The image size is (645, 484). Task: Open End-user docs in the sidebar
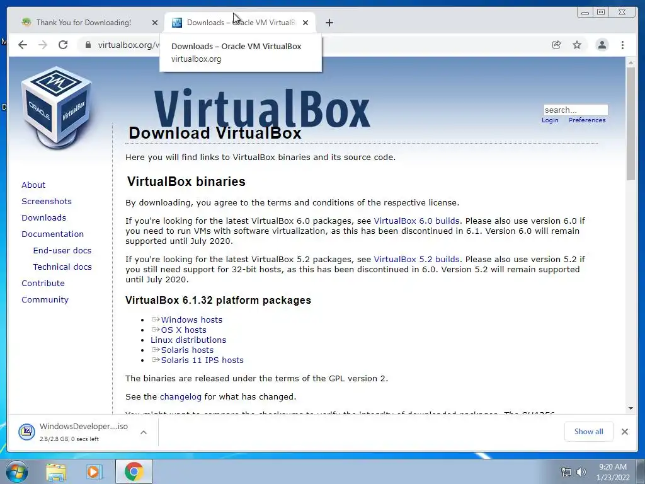[62, 251]
